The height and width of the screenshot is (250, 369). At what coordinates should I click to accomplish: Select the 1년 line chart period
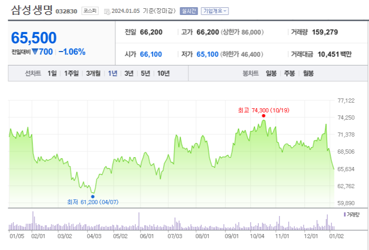(113, 73)
